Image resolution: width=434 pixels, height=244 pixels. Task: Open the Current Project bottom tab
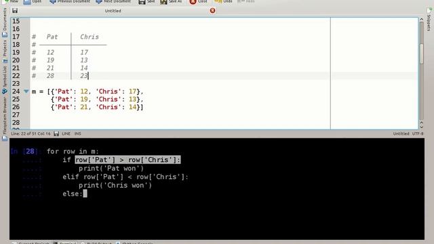(x=31, y=243)
